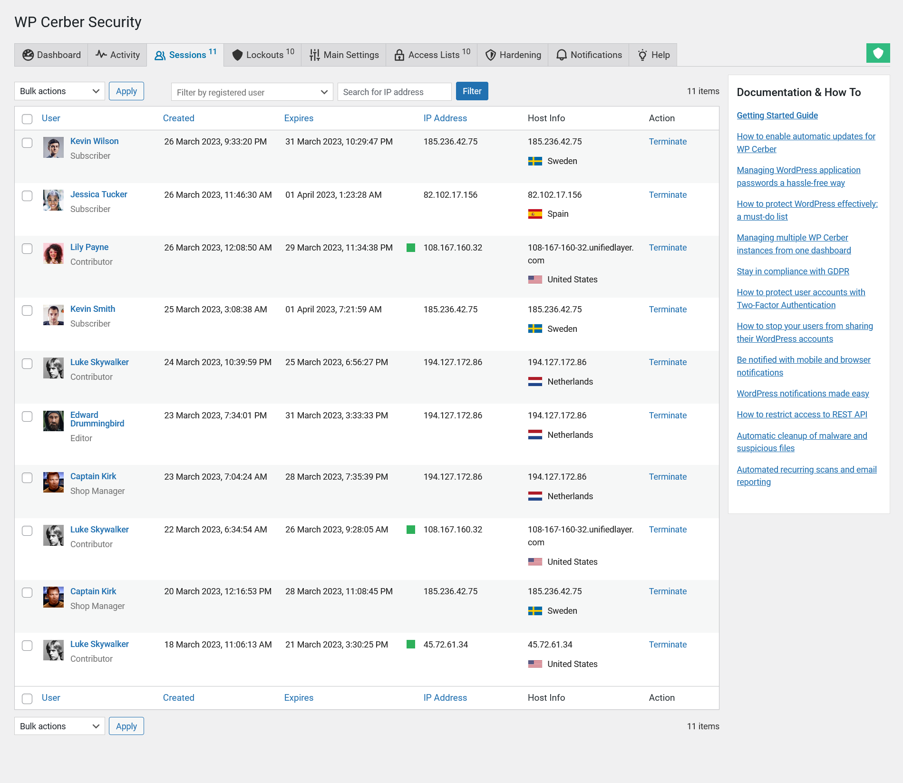This screenshot has height=783, width=903.
Task: Check the select-all checkbox in the table header
Action: [27, 119]
